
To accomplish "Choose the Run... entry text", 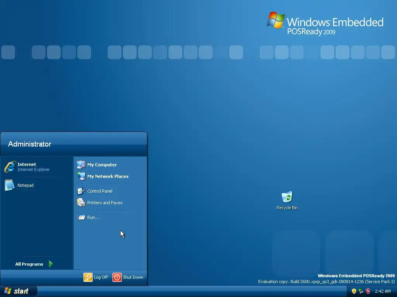I will coord(93,217).
